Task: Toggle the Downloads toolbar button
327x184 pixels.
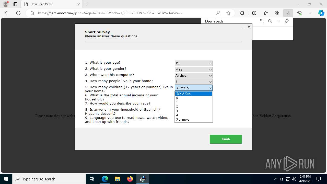Action: 288,13
